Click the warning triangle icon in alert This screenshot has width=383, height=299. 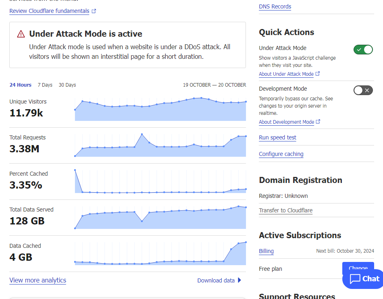point(21,34)
